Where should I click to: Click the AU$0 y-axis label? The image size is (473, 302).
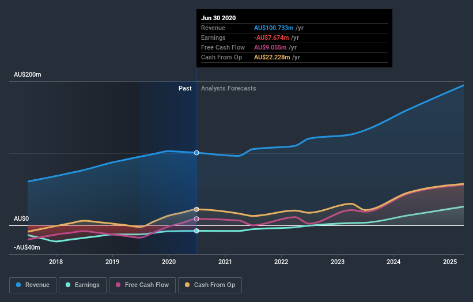coord(21,218)
